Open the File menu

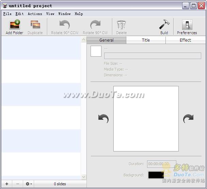7,14
